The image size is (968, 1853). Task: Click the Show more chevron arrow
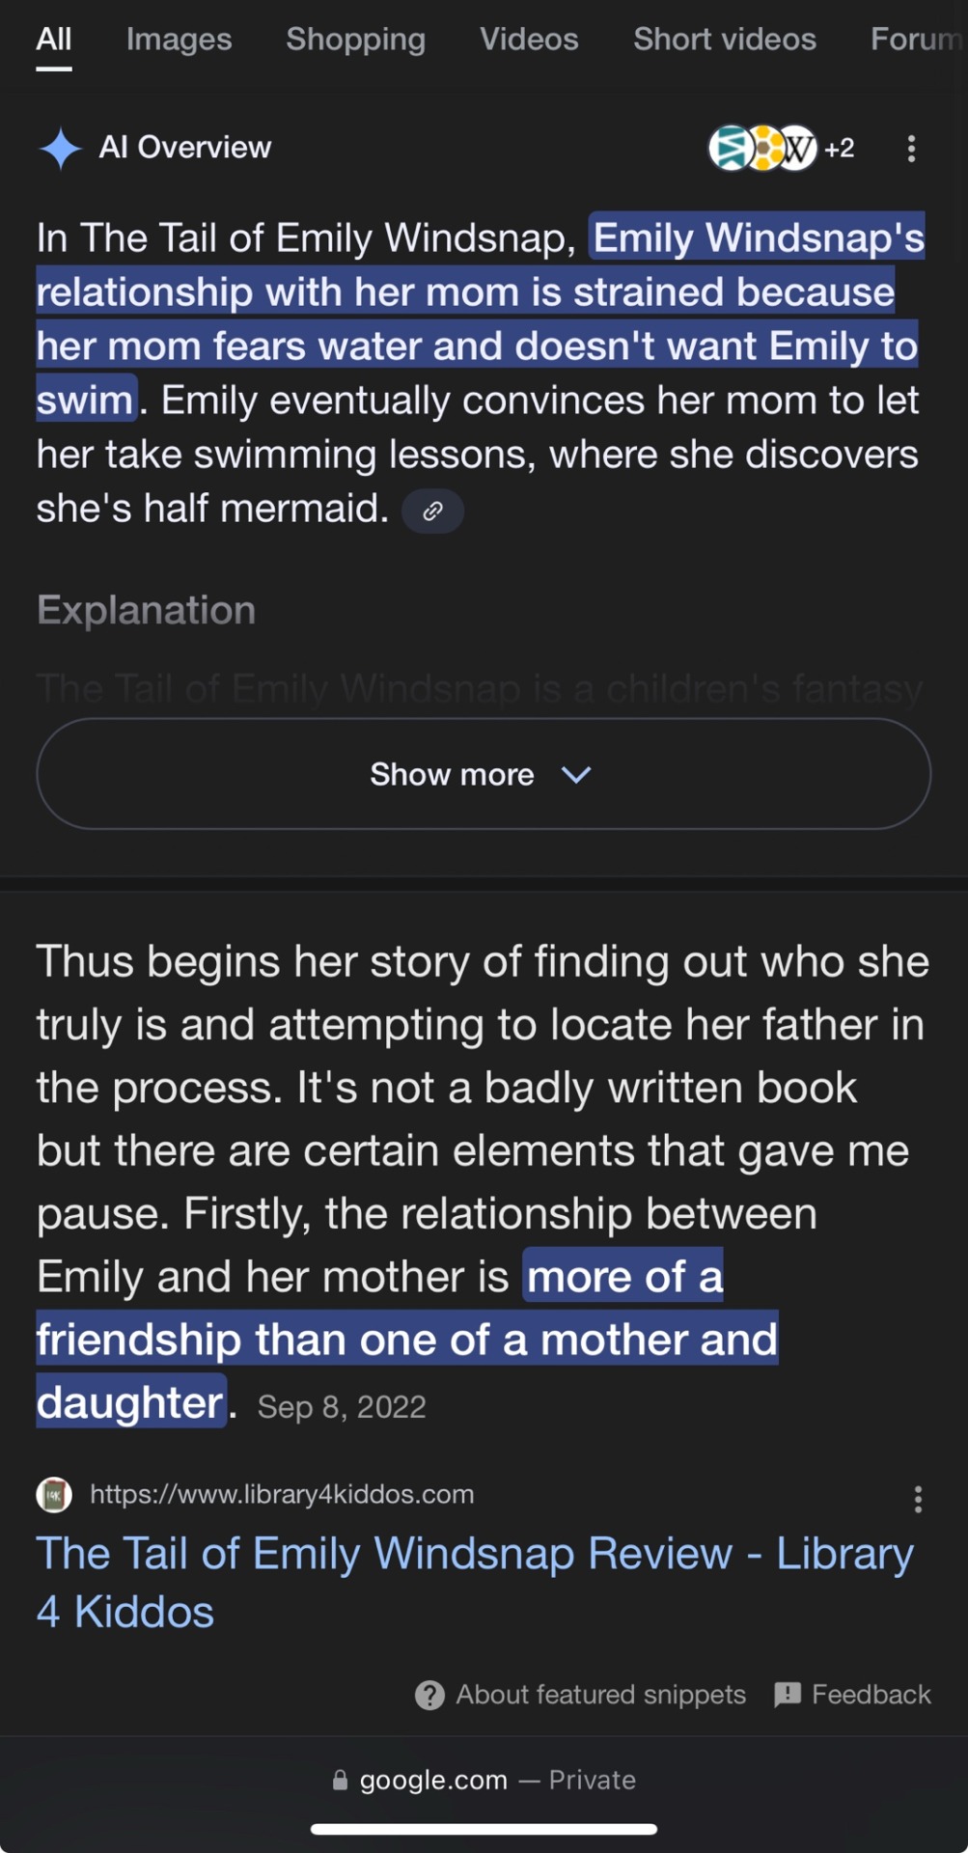[x=576, y=774]
